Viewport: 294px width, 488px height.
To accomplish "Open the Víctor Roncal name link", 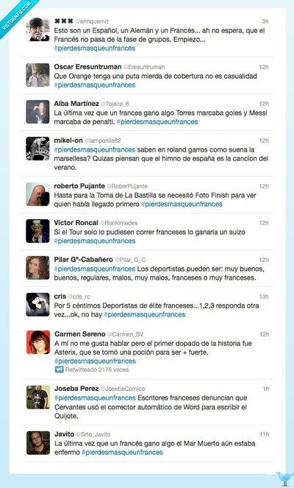I will (x=76, y=223).
